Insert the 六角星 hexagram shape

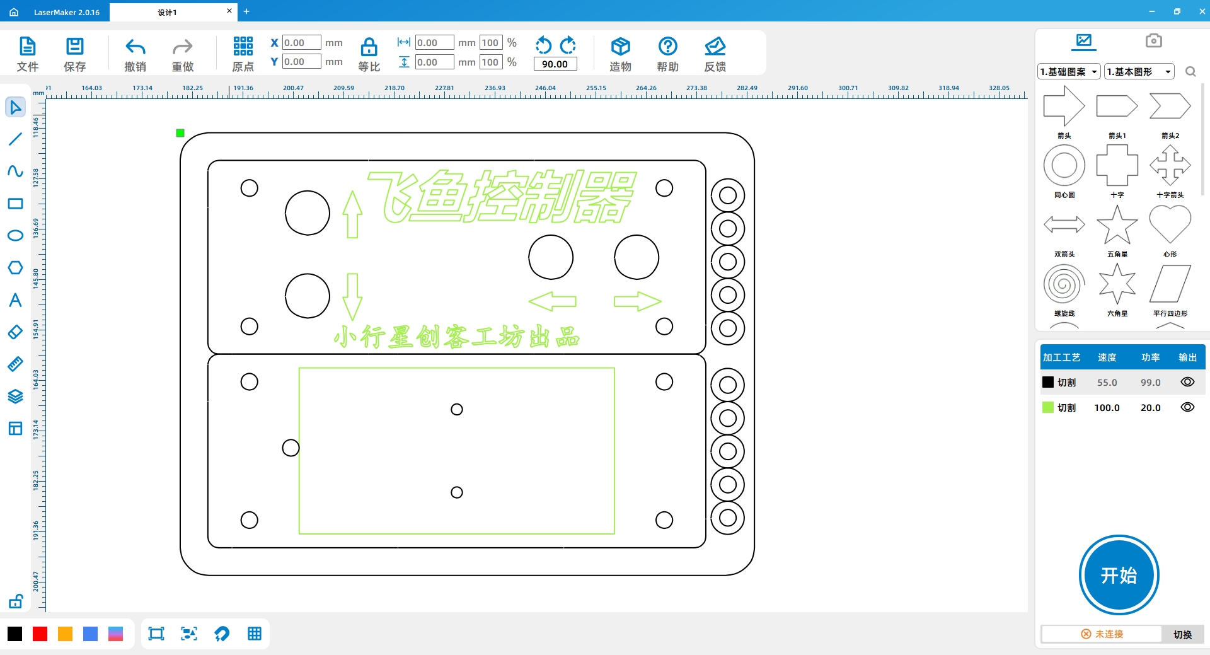point(1117,284)
